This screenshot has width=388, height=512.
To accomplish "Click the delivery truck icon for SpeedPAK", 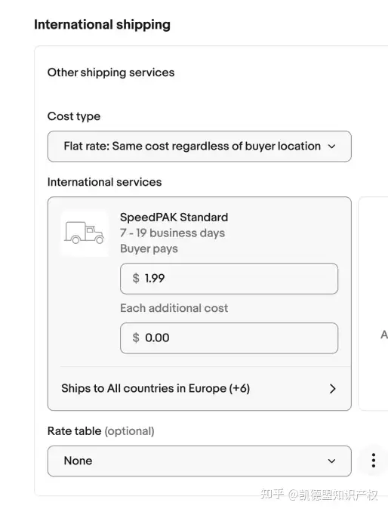I will click(x=85, y=233).
